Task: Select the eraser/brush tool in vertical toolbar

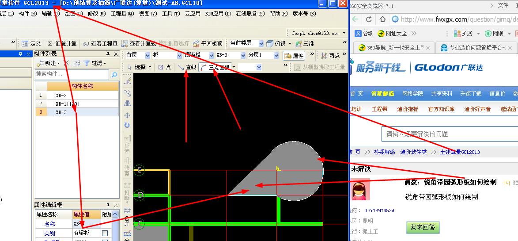Action: click(x=127, y=81)
